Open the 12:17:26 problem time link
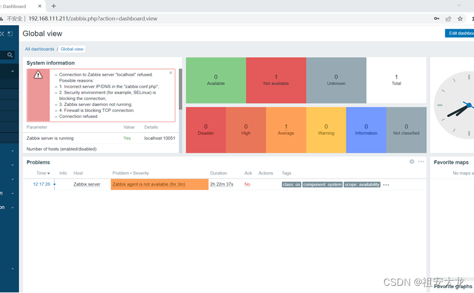This screenshot has height=293, width=474. (42, 184)
